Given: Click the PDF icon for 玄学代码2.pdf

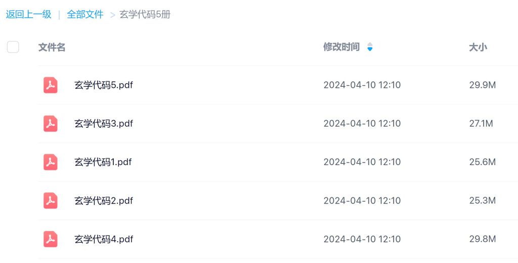Looking at the screenshot, I should pyautogui.click(x=51, y=200).
